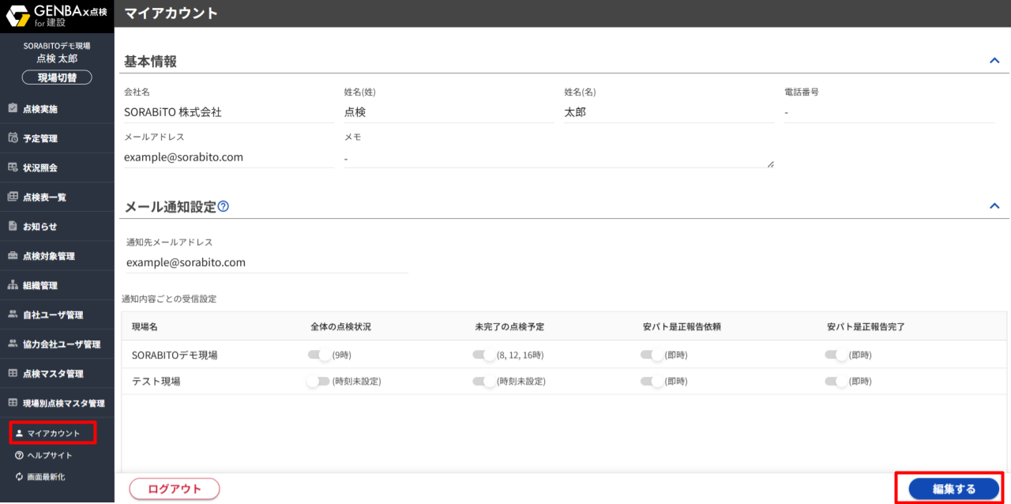Click the 予定管理 calendar icon
Image resolution: width=1011 pixels, height=504 pixels.
pyautogui.click(x=13, y=138)
